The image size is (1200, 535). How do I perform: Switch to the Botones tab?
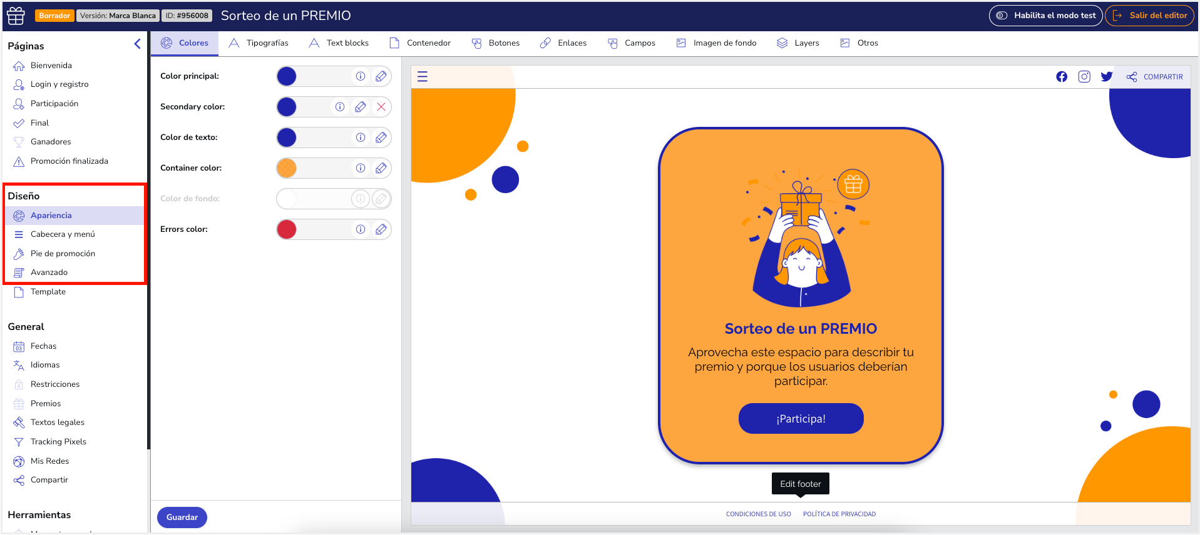click(496, 43)
